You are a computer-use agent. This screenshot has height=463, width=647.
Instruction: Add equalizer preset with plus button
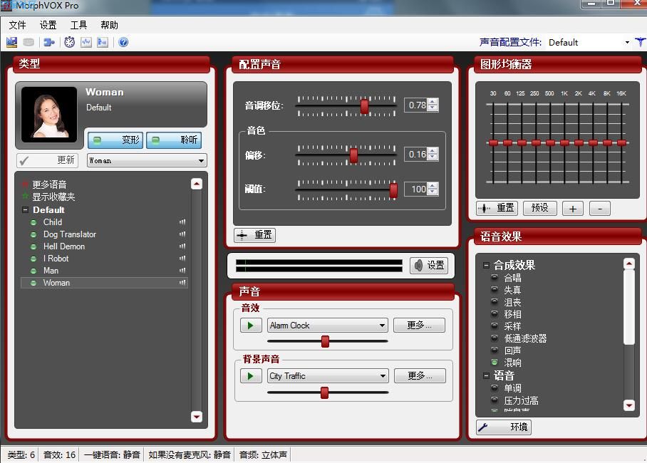[573, 209]
